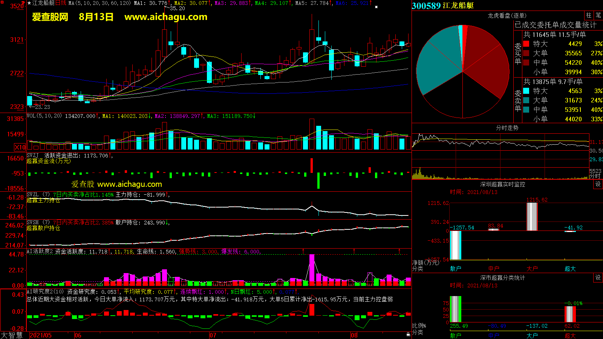Screen dimensions: 603x339
Task: Click the 300589 江龙船艇 stock title
Action: pyautogui.click(x=443, y=6)
